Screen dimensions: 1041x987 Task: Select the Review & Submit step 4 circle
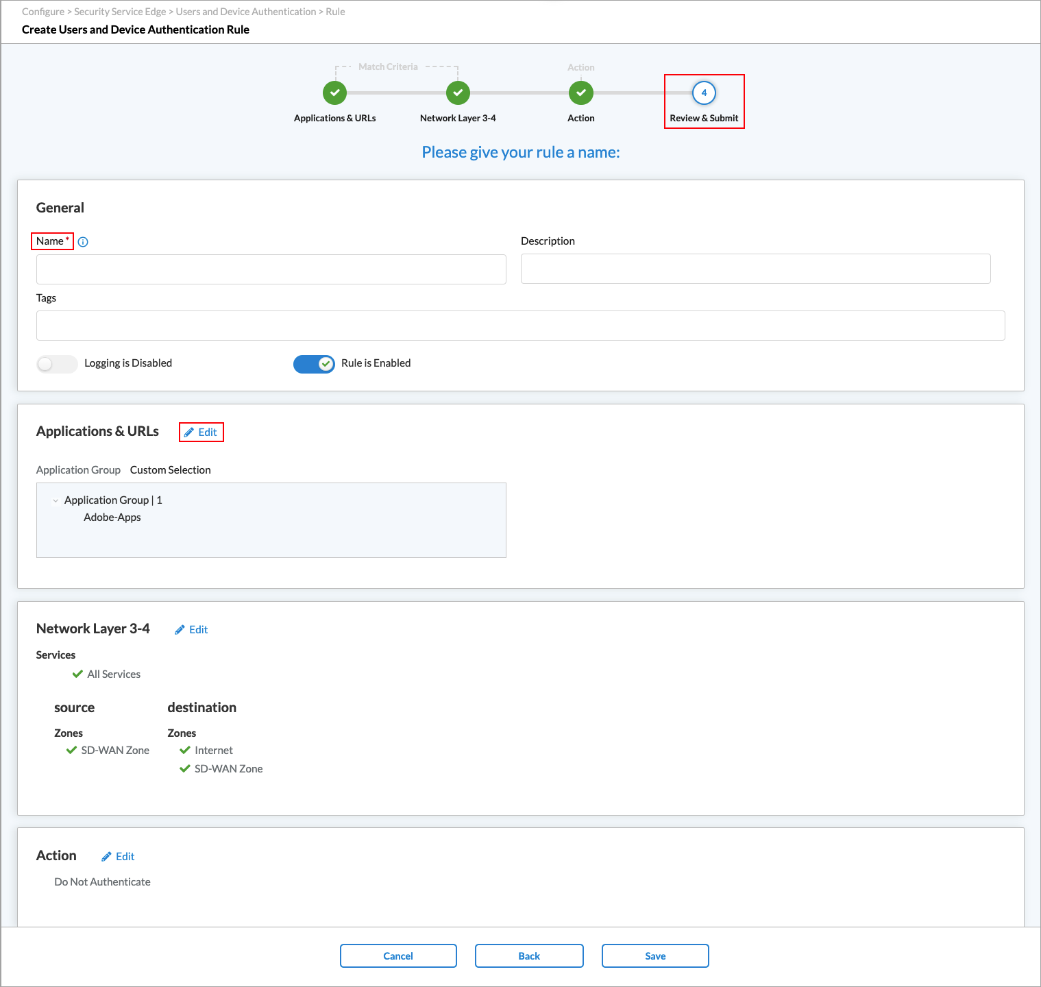[704, 93]
